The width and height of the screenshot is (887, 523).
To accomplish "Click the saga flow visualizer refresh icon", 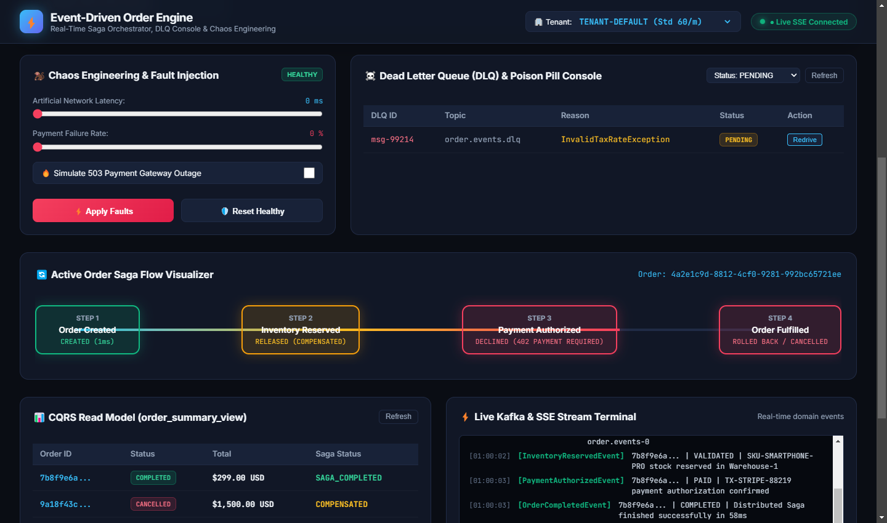I will pyautogui.click(x=42, y=275).
